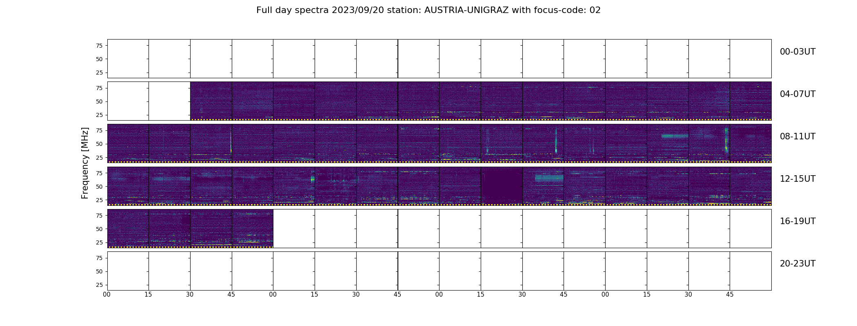Click the horizontal bright band in 08-11UT row
This screenshot has height=326, width=857.
[x=675, y=136]
